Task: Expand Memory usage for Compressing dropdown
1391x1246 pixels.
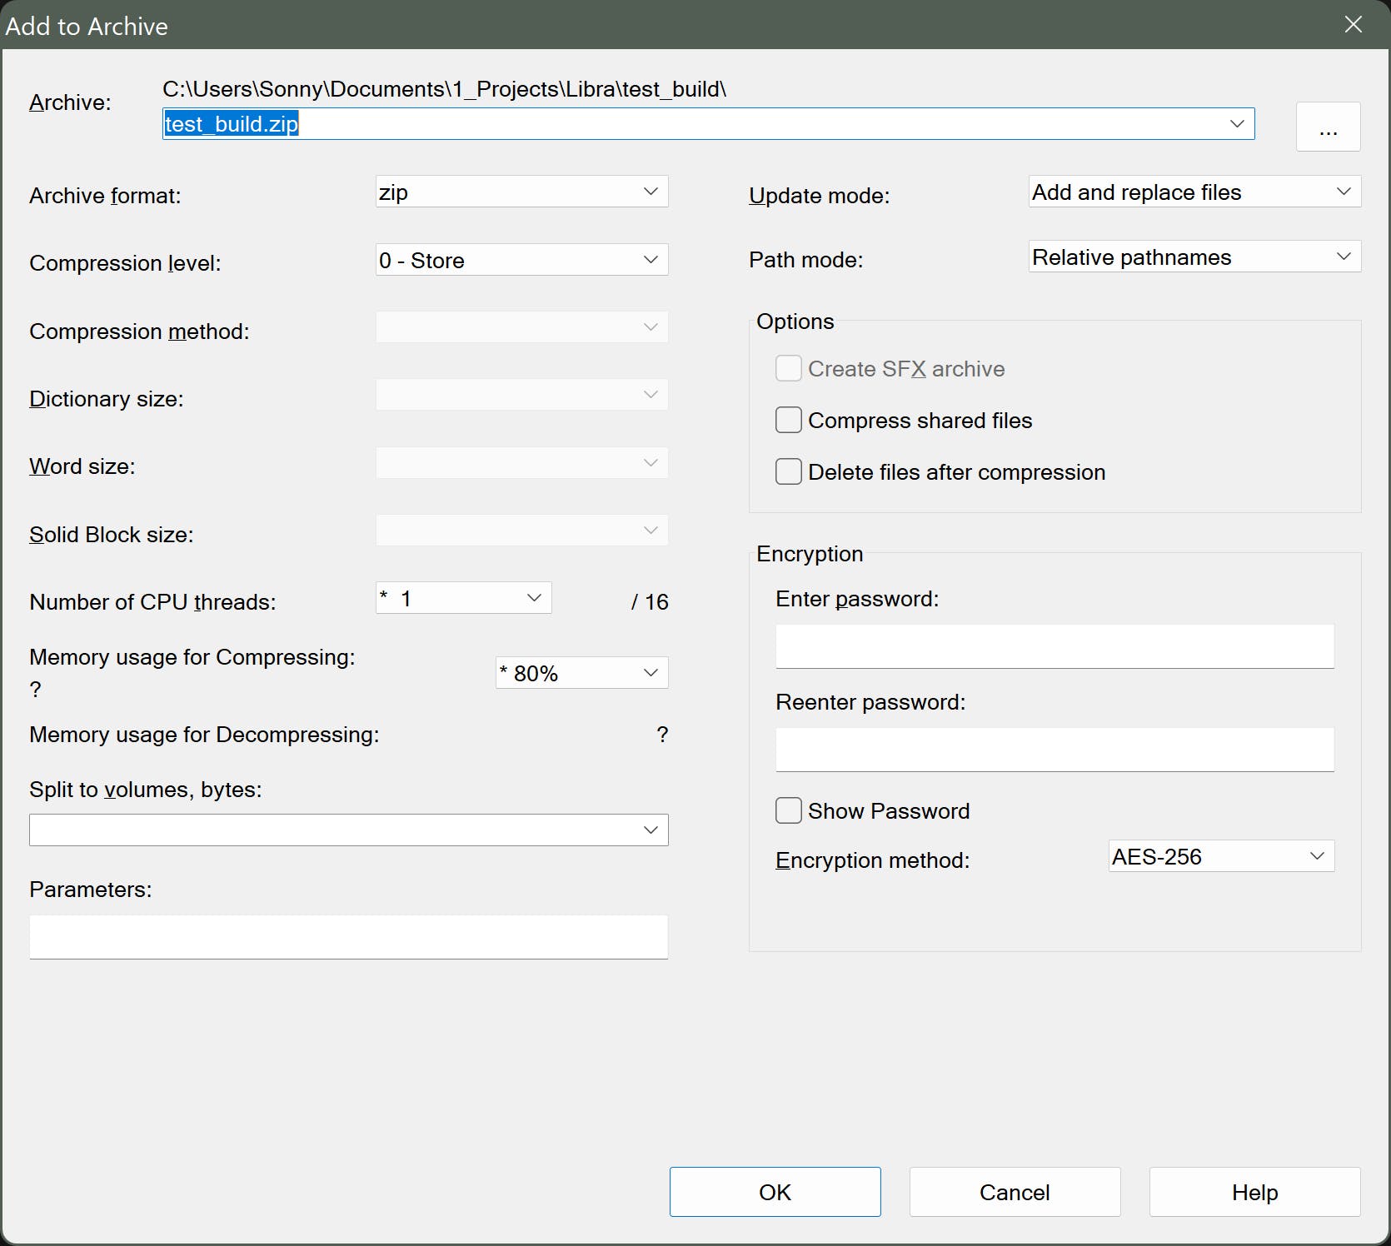Action: click(x=581, y=673)
